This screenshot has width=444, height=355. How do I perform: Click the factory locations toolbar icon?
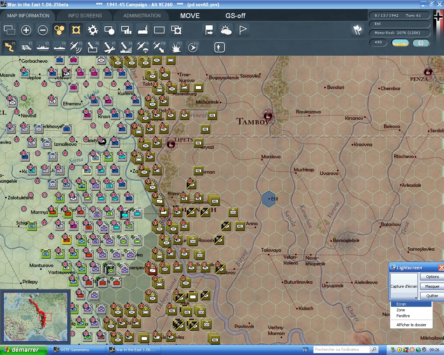(x=142, y=30)
